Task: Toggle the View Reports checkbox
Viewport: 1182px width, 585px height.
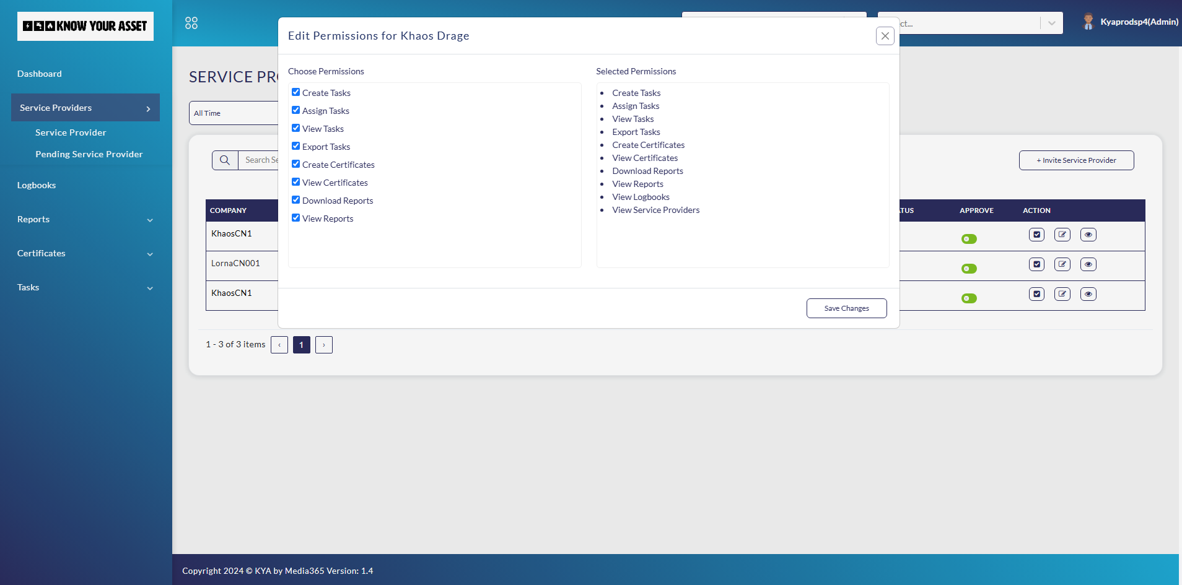Action: (295, 218)
